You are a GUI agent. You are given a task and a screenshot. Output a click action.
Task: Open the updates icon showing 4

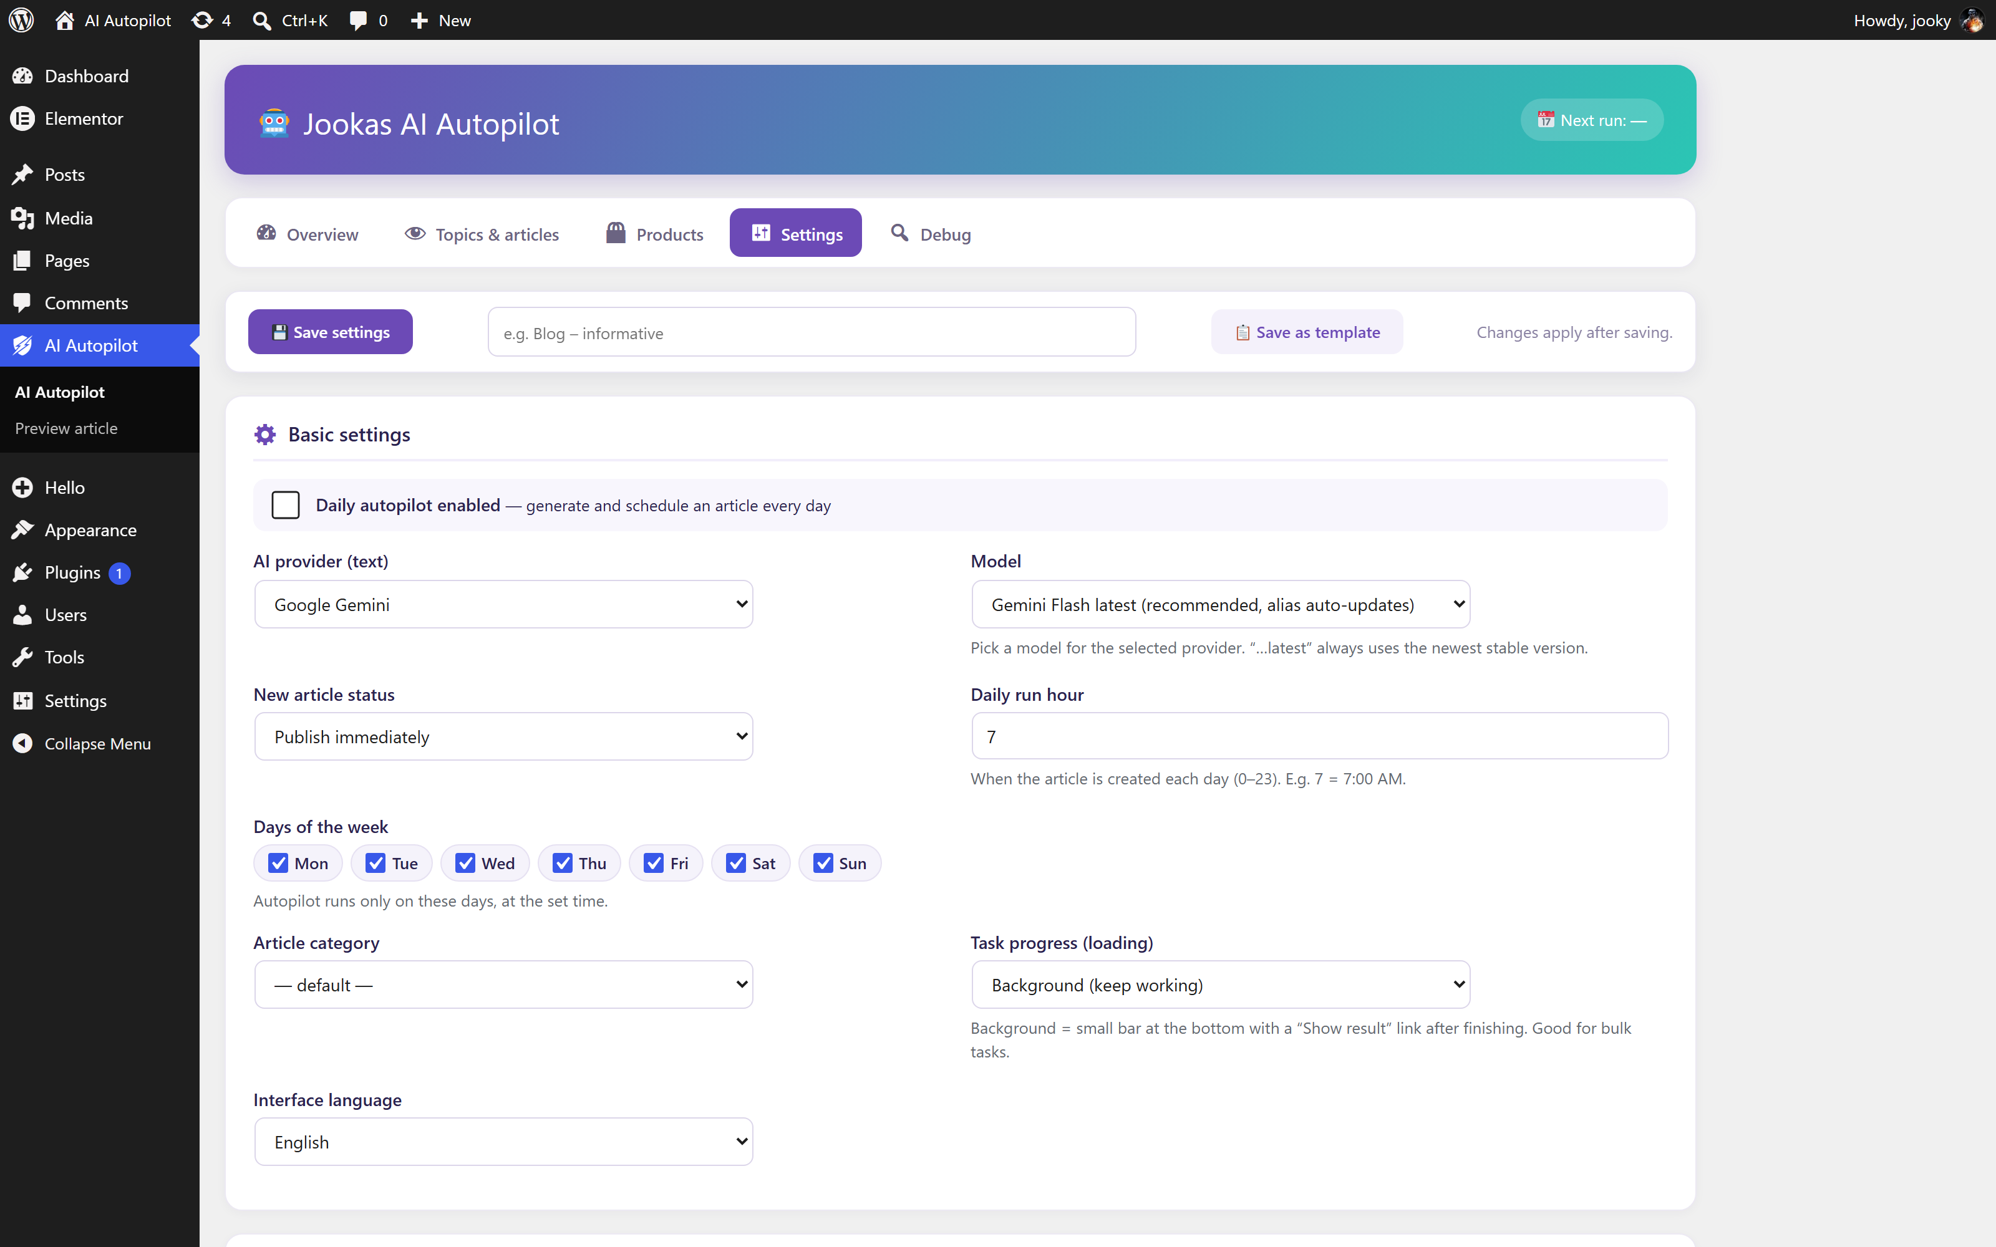click(x=201, y=20)
